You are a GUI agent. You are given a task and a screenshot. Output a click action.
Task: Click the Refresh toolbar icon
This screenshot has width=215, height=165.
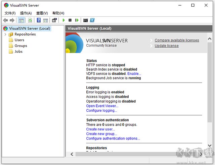30,20
